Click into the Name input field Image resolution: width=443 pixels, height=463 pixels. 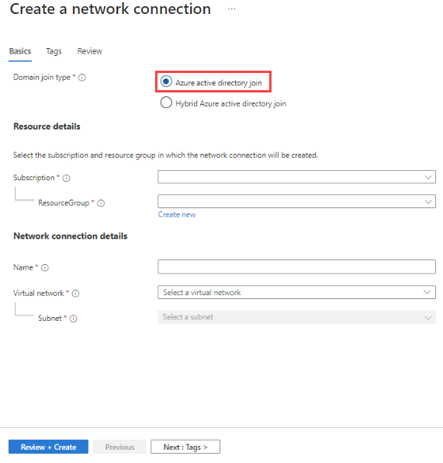tap(296, 267)
